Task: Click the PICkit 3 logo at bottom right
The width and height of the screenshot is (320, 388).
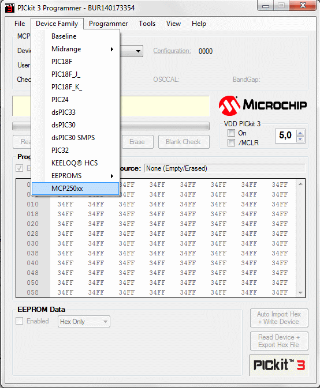Action: tap(279, 366)
